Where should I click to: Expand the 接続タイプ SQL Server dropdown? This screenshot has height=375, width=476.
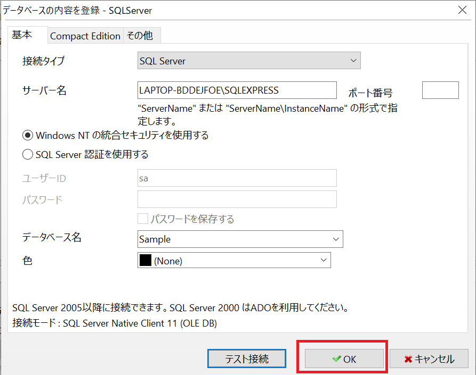(249, 61)
